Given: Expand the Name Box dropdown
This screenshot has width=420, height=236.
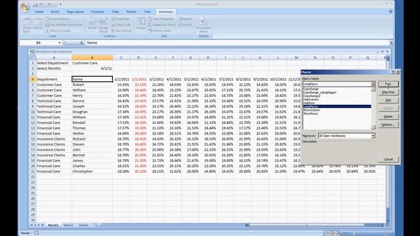Looking at the screenshot, I should pyautogui.click(x=59, y=43).
